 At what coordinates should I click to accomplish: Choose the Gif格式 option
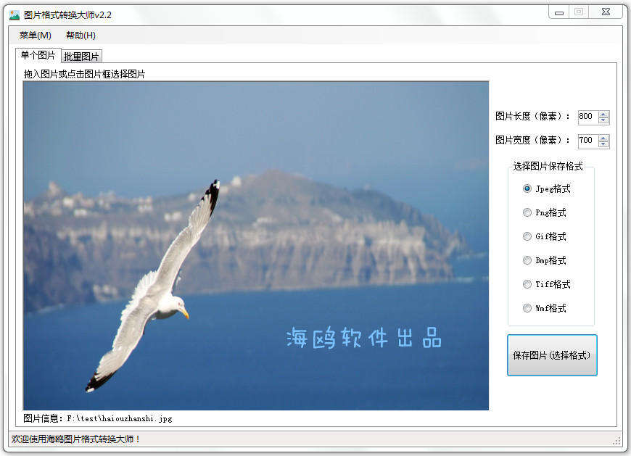(x=527, y=236)
